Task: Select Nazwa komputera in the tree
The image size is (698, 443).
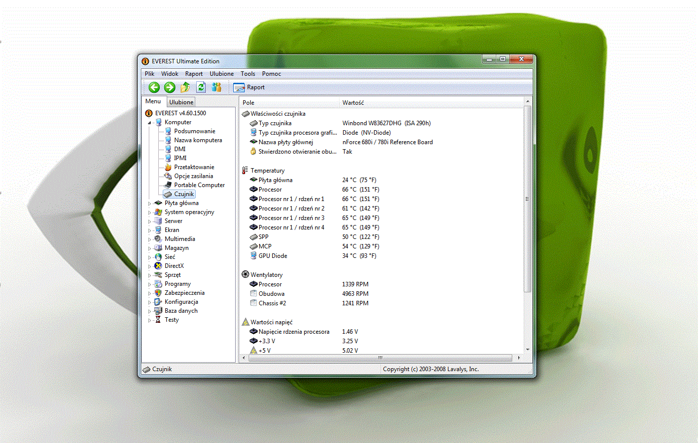Action: coord(198,140)
